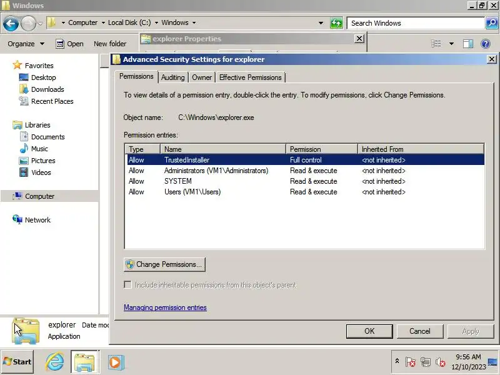Image resolution: width=500 pixels, height=375 pixels.
Task: Open Recent Places in Favorites
Action: tap(52, 101)
